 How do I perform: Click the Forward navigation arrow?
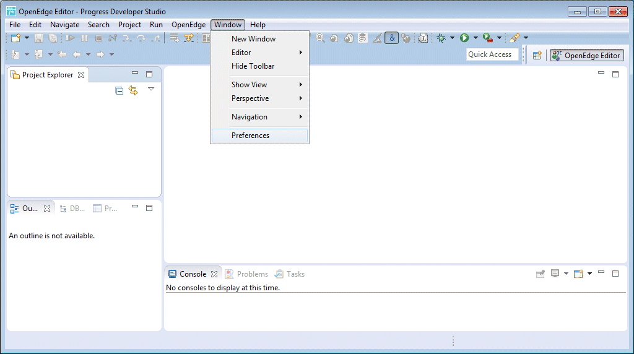point(100,54)
